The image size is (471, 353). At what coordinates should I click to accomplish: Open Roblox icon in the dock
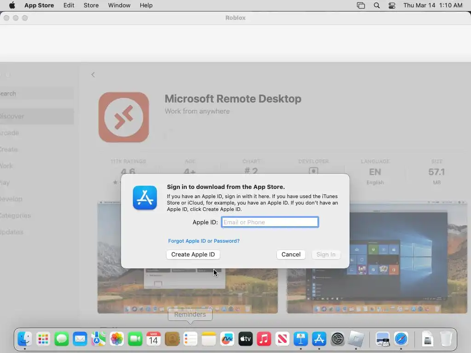click(356, 339)
